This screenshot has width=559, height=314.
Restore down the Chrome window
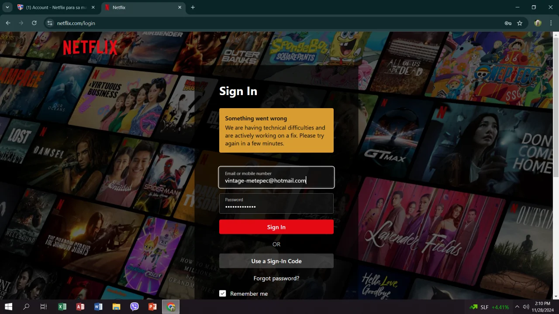[x=534, y=7]
